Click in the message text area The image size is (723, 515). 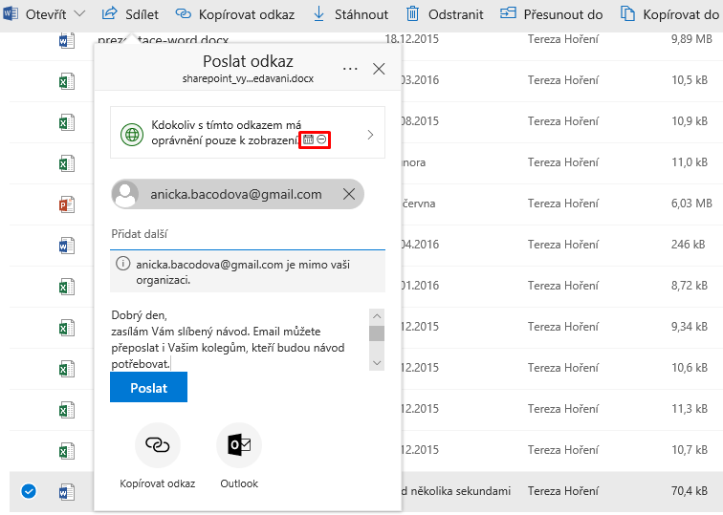point(239,339)
